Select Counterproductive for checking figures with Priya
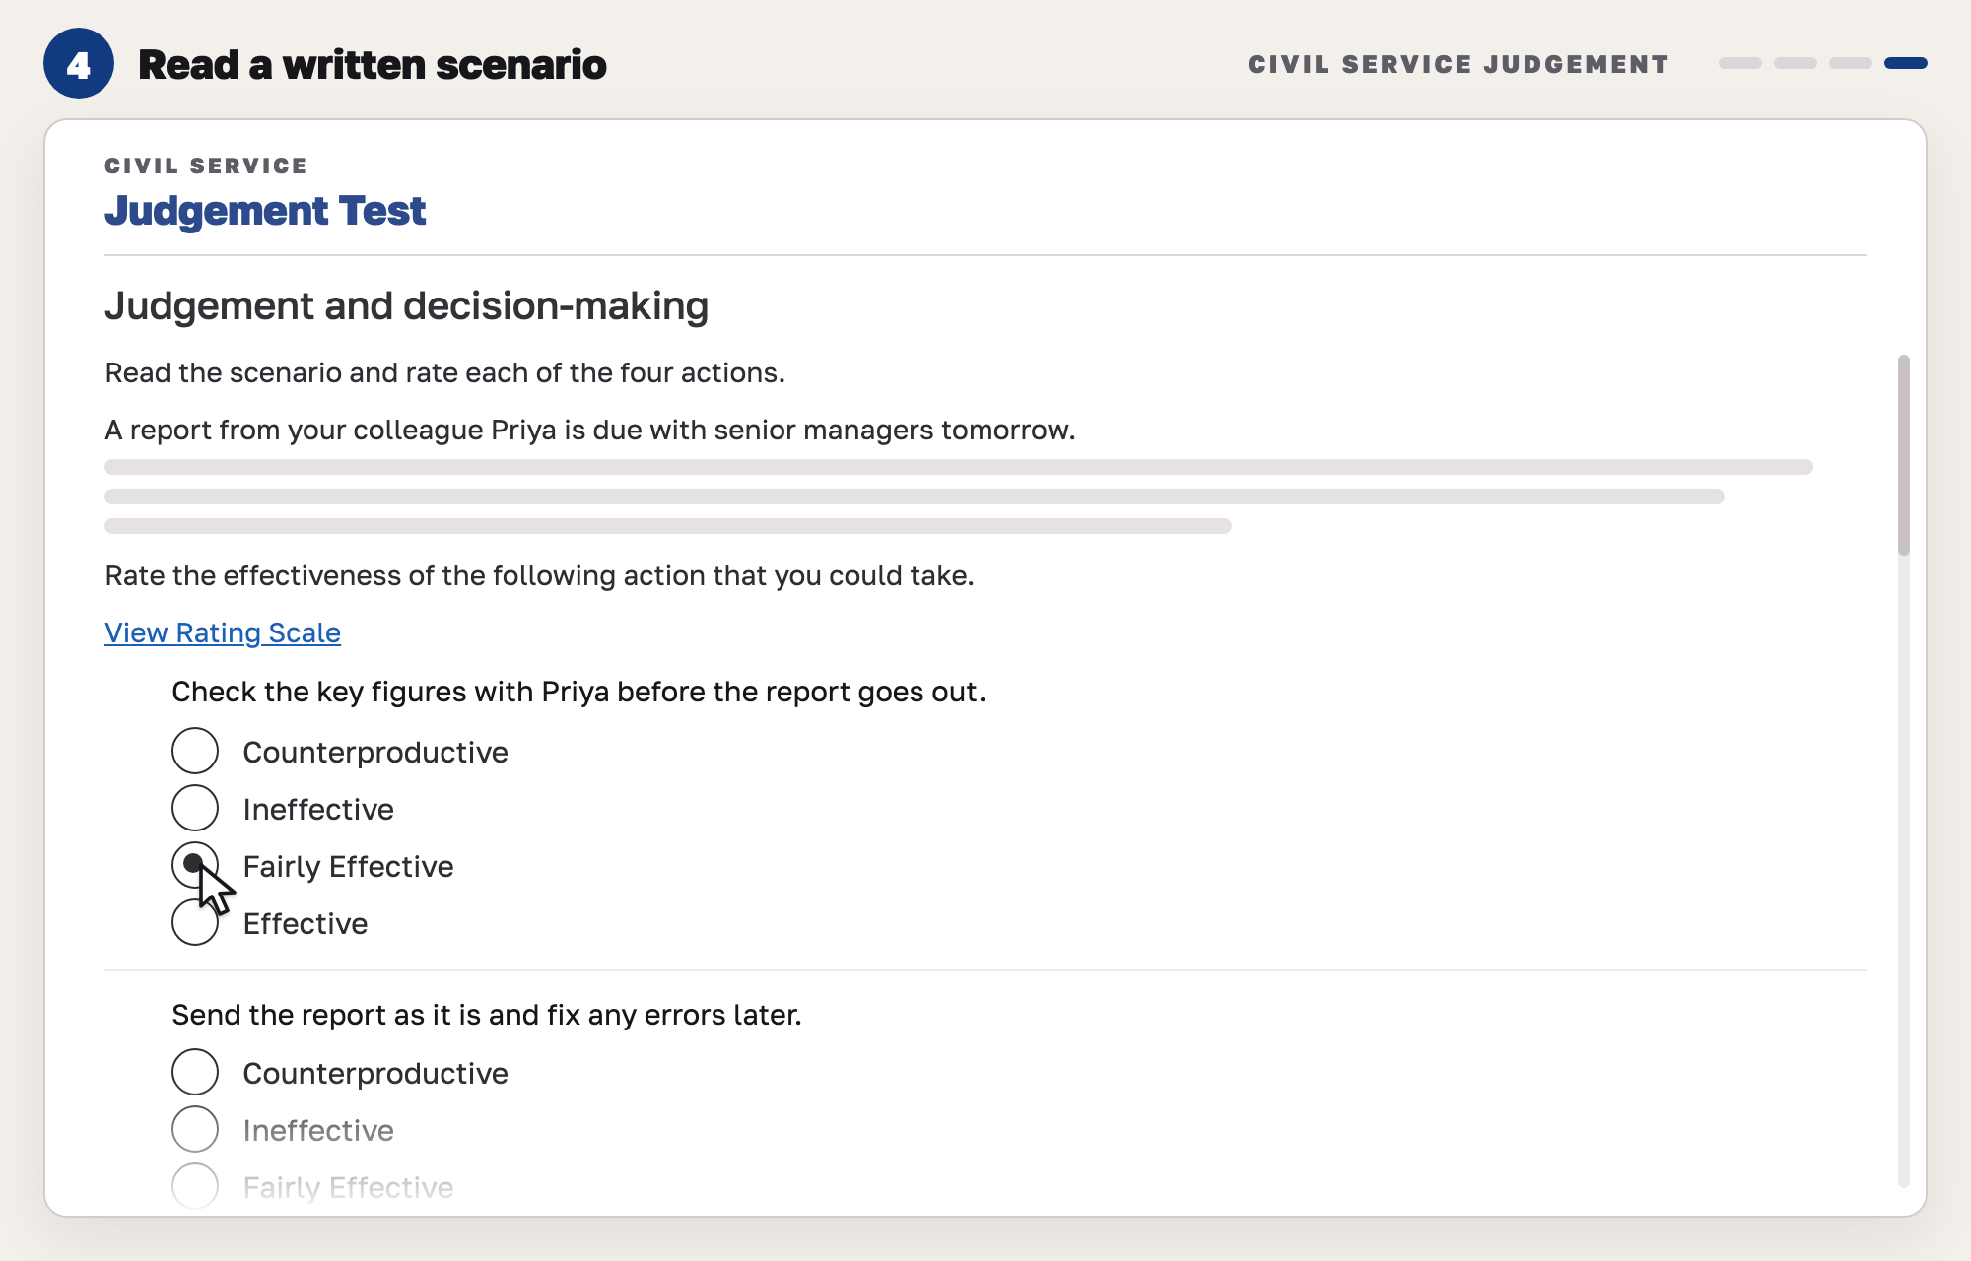 point(195,752)
